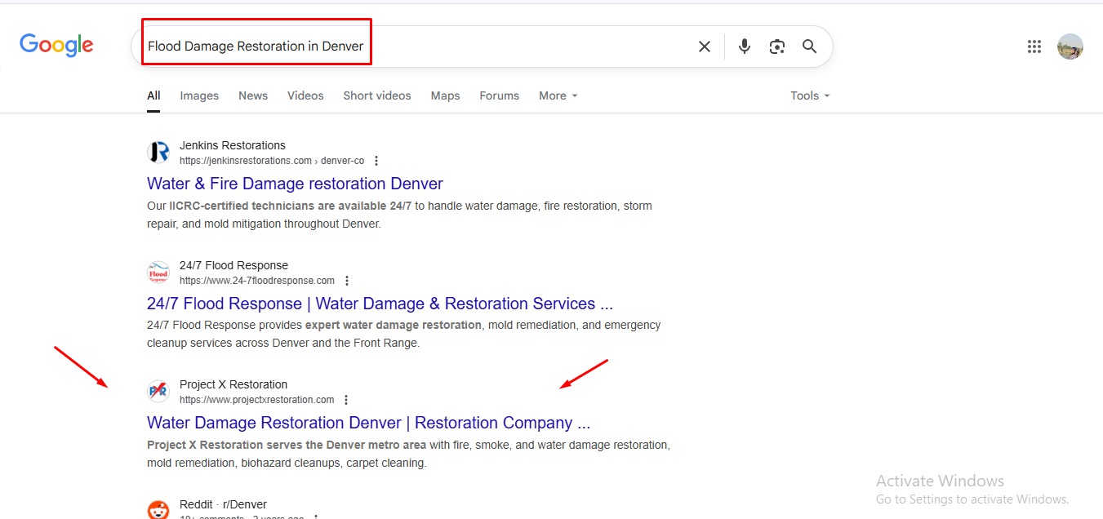Select the Short videos tab
The image size is (1103, 519).
[x=376, y=95]
